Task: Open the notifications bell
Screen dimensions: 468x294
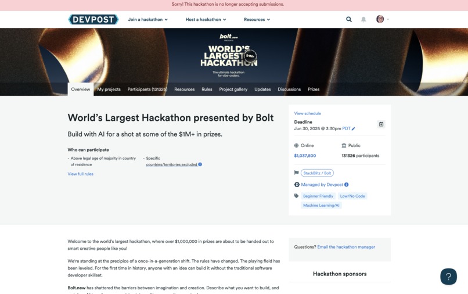Action: [363, 19]
